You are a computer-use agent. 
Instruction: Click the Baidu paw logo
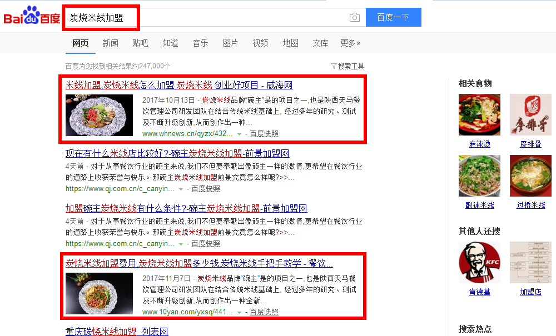click(32, 15)
